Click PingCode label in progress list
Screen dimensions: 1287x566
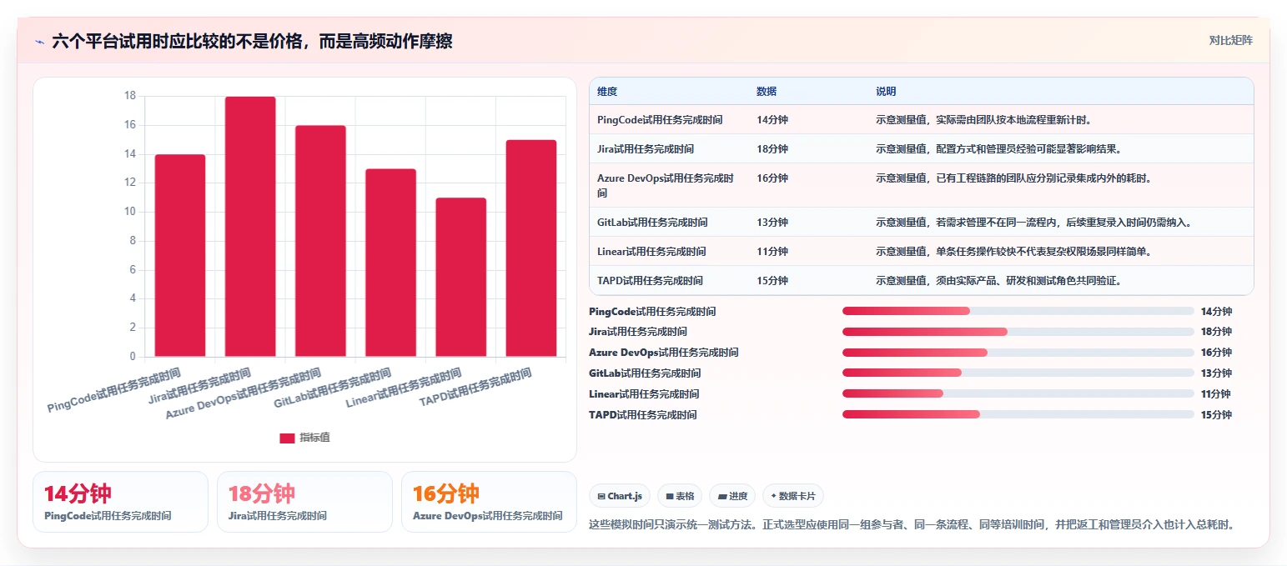pos(652,312)
